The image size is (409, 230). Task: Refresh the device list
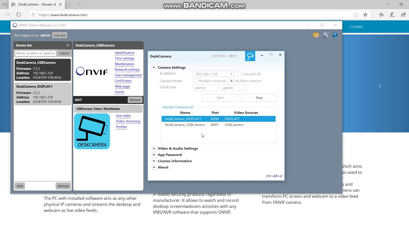click(63, 186)
